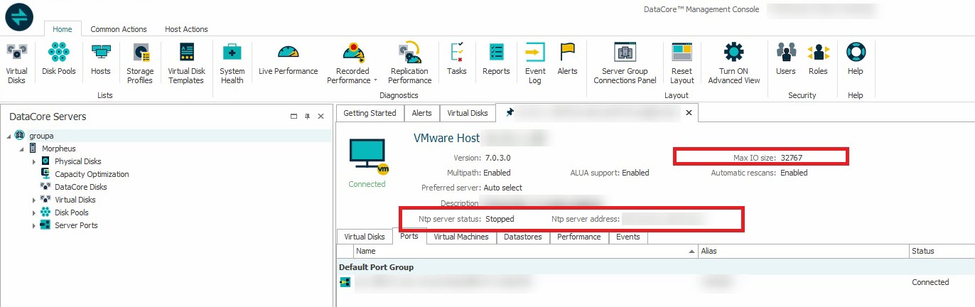Sort ports by Status column
Viewport: 975px width, 307px height.
coord(942,251)
